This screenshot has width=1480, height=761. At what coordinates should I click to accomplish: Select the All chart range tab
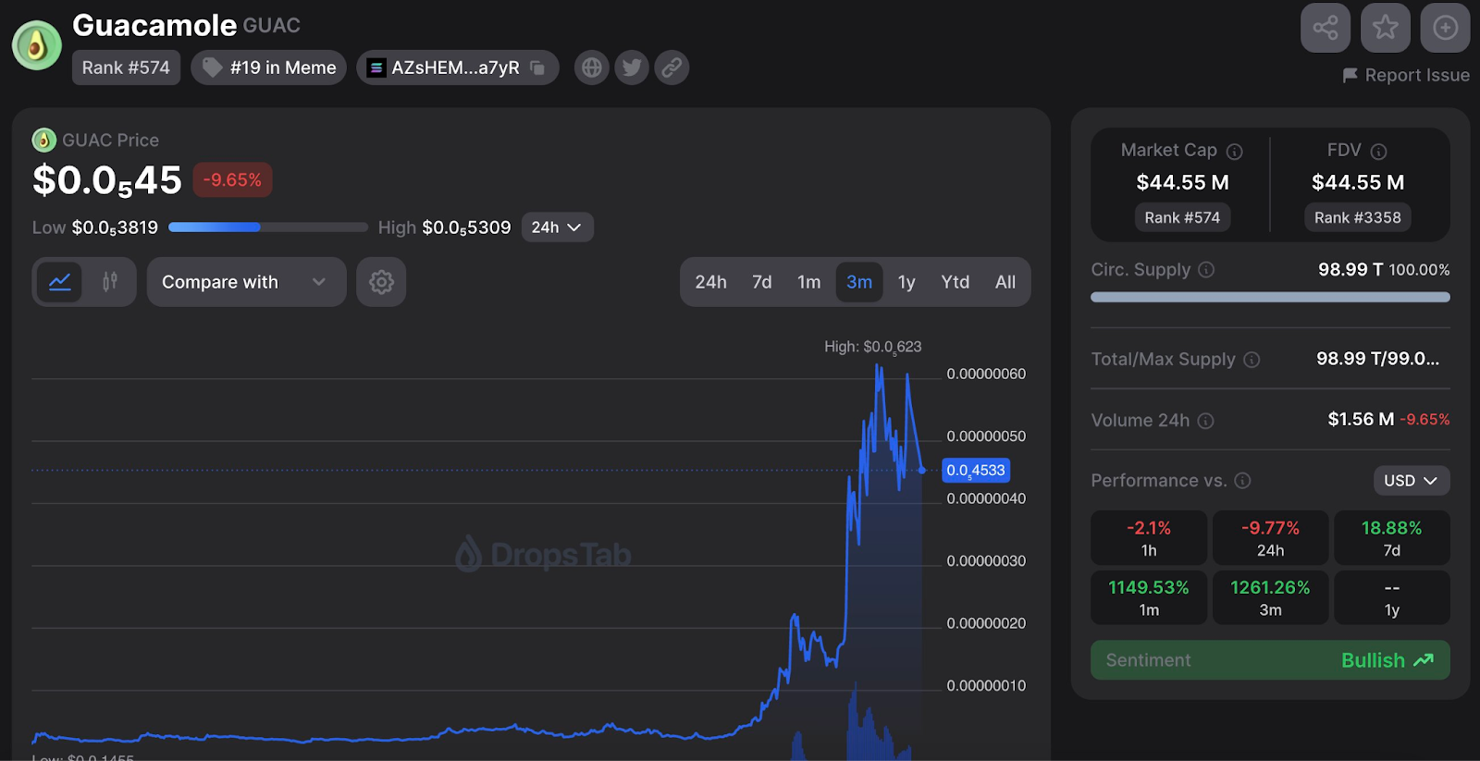point(1005,282)
